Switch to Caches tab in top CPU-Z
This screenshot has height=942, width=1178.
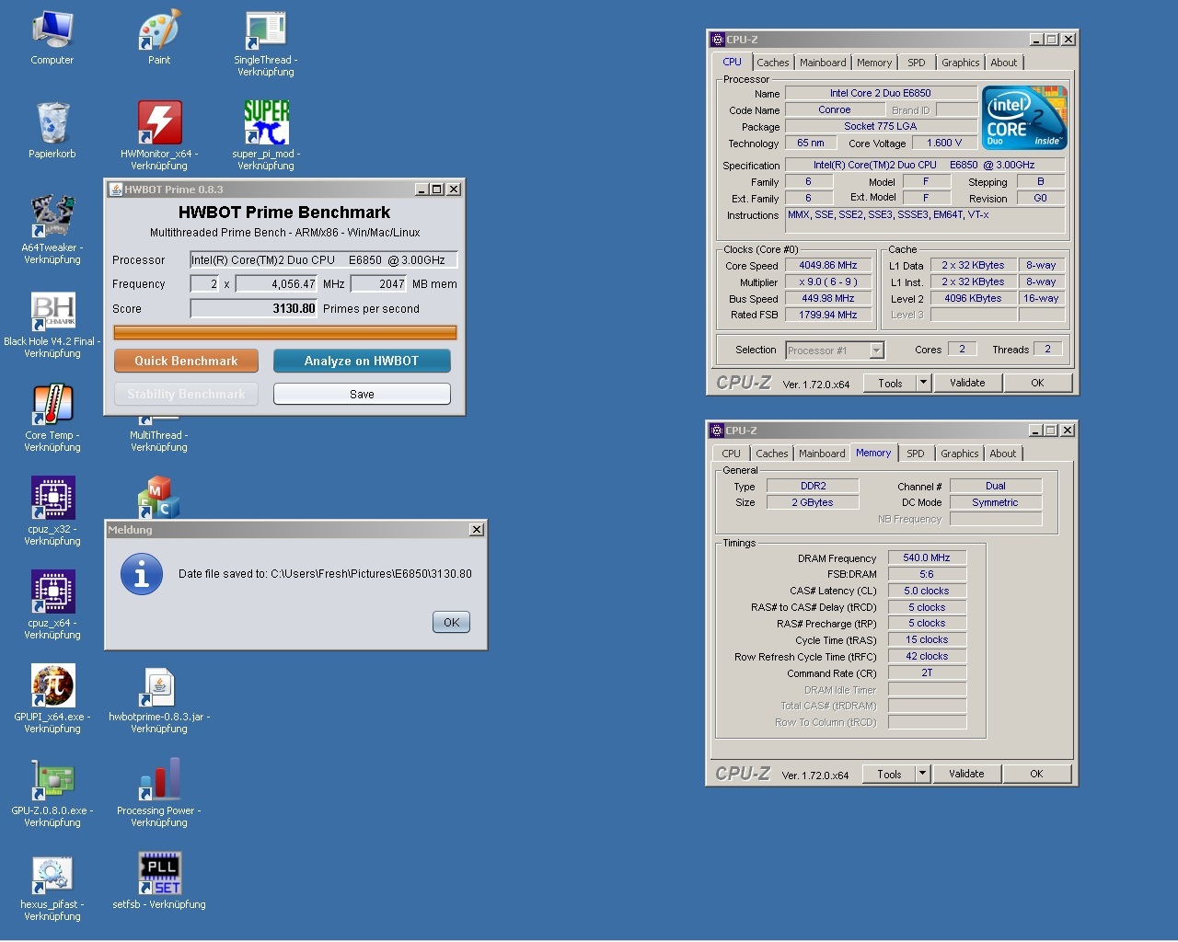coord(773,63)
